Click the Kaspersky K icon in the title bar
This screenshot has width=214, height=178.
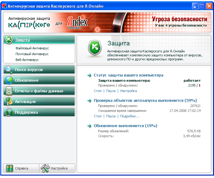pos(4,6)
